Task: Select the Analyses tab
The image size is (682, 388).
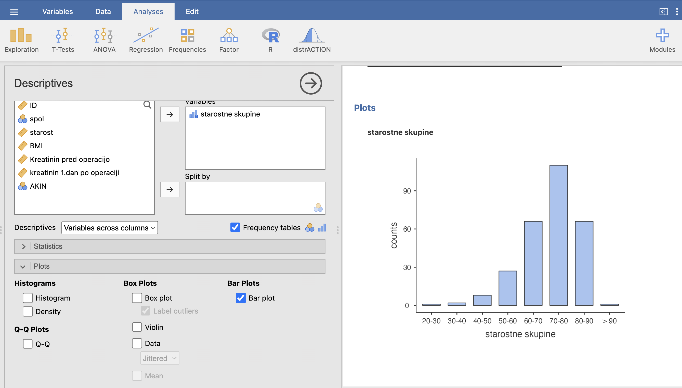Action: 148,11
